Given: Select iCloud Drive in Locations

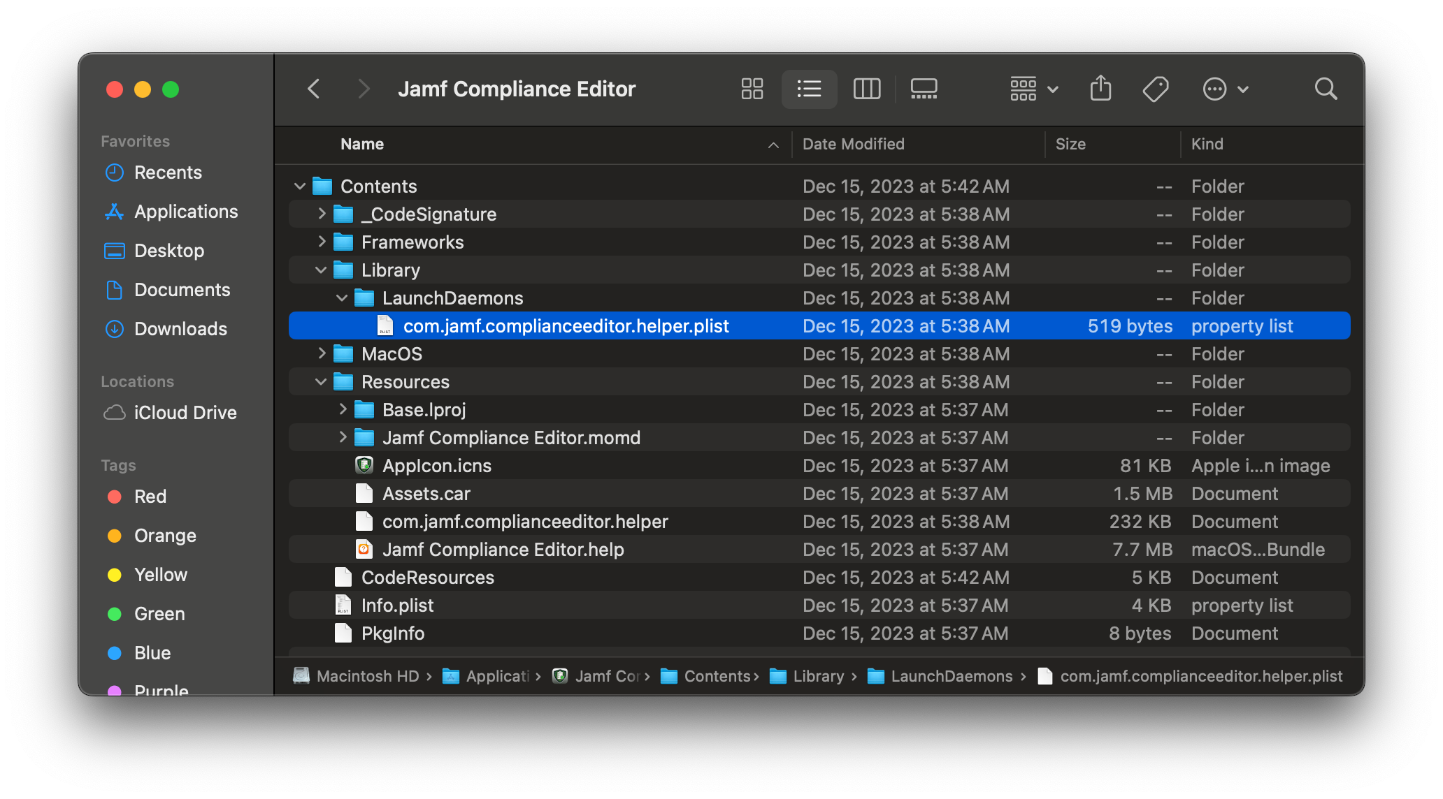Looking at the screenshot, I should [185, 412].
